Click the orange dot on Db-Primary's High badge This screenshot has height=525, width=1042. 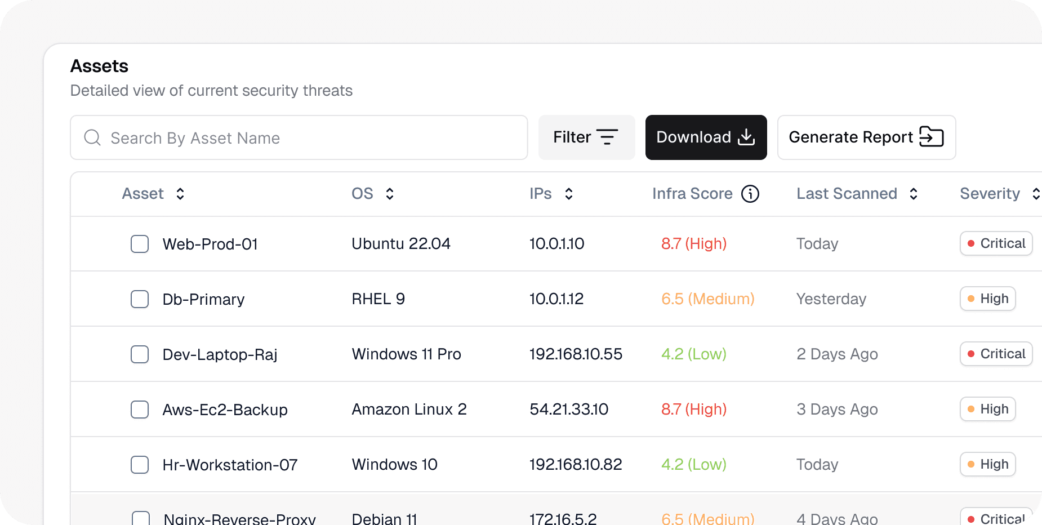(x=970, y=299)
